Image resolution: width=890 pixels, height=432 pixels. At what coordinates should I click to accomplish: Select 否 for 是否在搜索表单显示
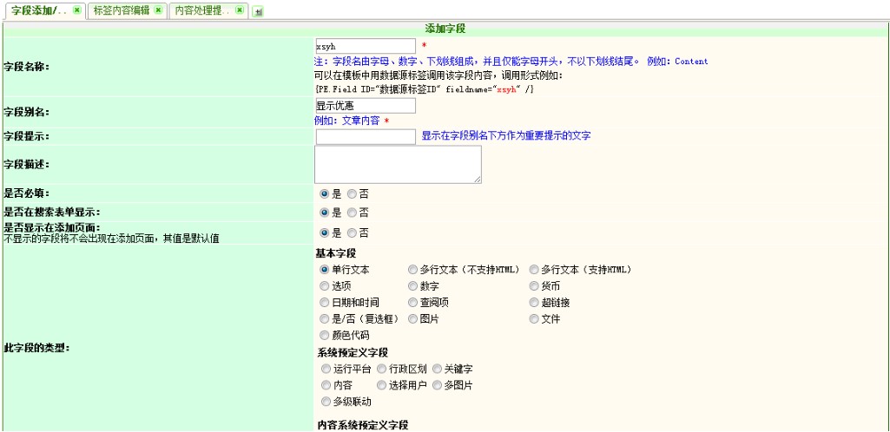tap(352, 213)
